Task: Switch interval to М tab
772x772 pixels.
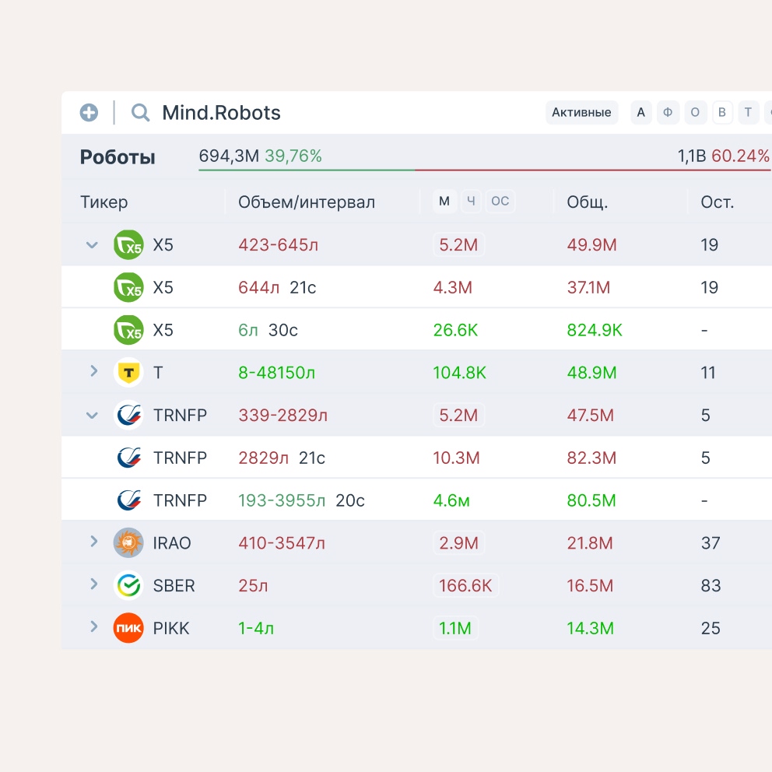Action: coord(444,201)
